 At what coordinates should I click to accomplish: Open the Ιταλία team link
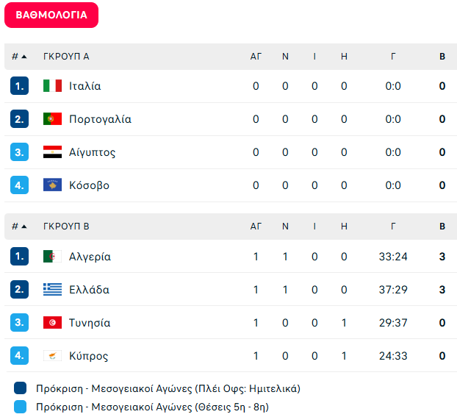click(x=84, y=86)
